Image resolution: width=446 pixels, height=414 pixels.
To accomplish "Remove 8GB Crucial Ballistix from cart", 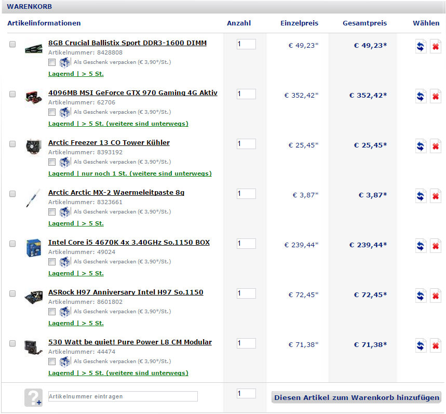I will (x=436, y=46).
